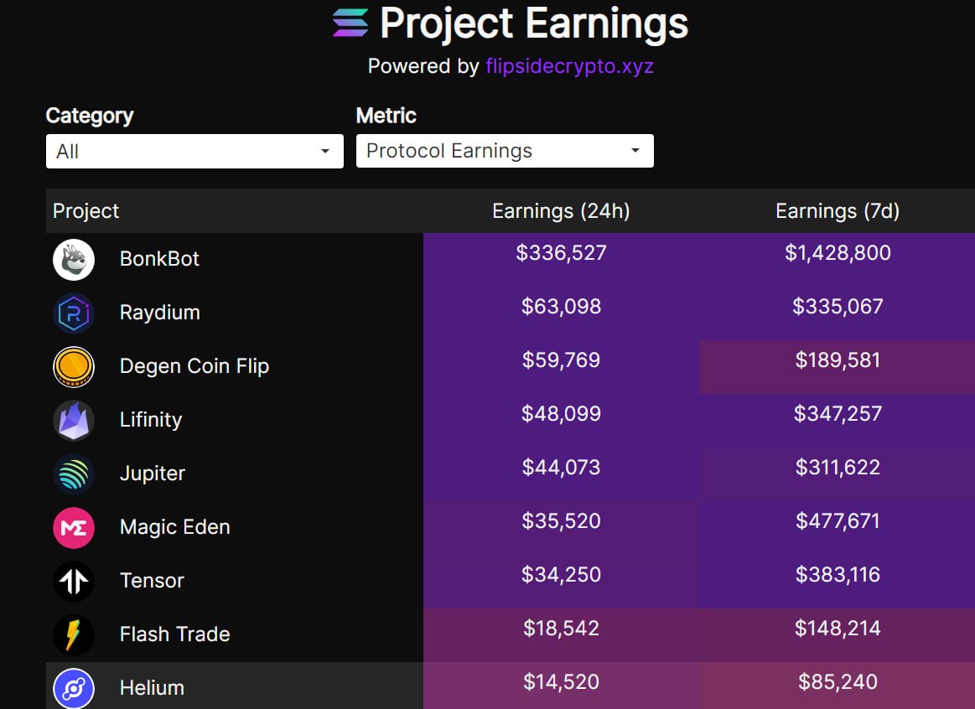Screen dimensions: 975x709
Task: Click the Helium logo icon
Action: pyautogui.click(x=74, y=689)
